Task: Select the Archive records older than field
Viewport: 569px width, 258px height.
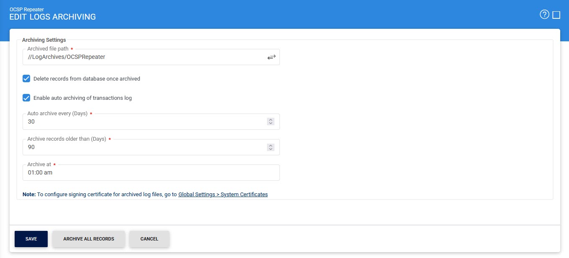Action: [x=142, y=147]
